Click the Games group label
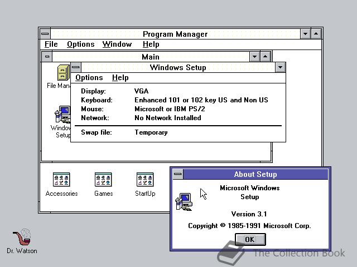Viewport: 357px width, 267px height. coord(104,194)
